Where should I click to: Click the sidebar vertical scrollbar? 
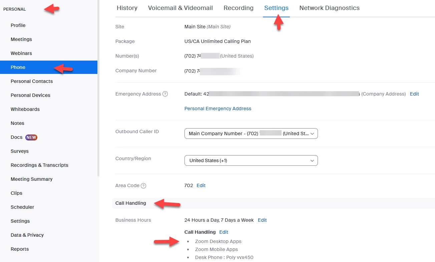tap(98, 88)
